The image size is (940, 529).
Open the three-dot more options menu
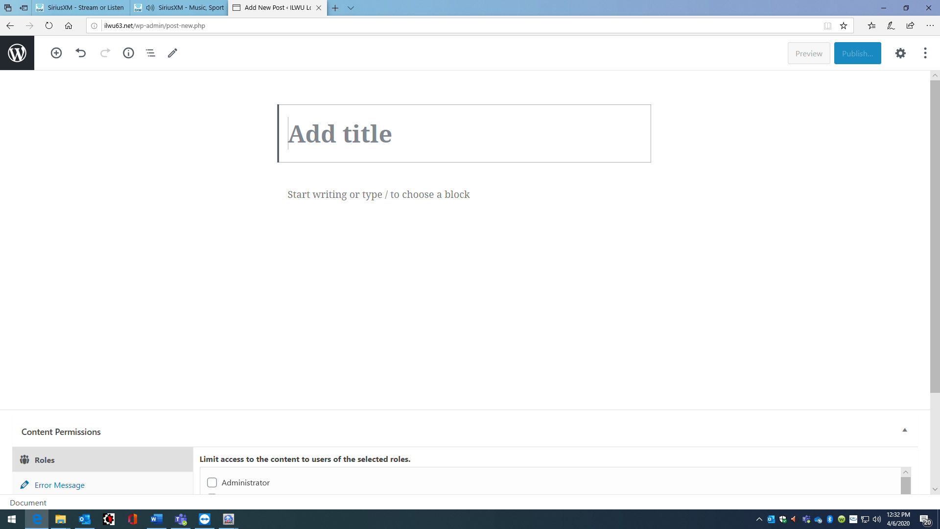pyautogui.click(x=925, y=53)
